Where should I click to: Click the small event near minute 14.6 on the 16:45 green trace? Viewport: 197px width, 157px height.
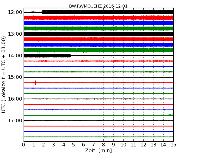click(x=170, y=115)
